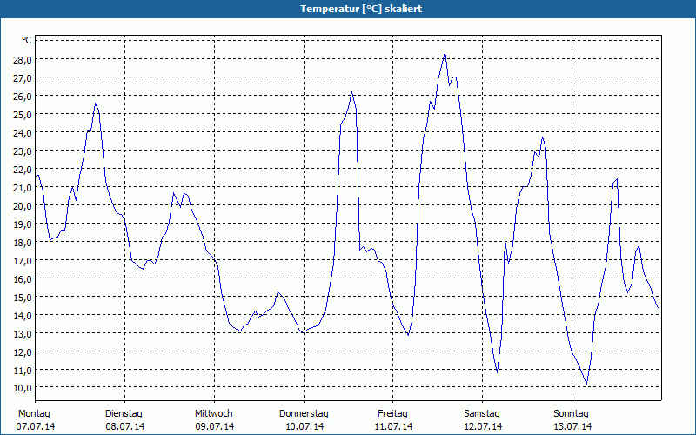Screen dimensions: 696x435
Task: Click the 23,0 y-axis label
Action: (x=23, y=151)
